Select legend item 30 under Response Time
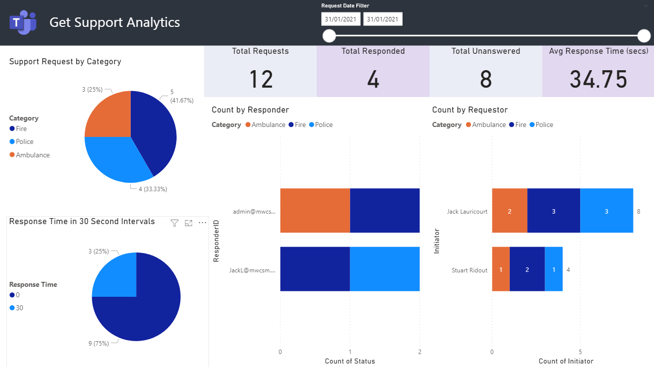Screen dimensions: 654x367 click(16, 308)
